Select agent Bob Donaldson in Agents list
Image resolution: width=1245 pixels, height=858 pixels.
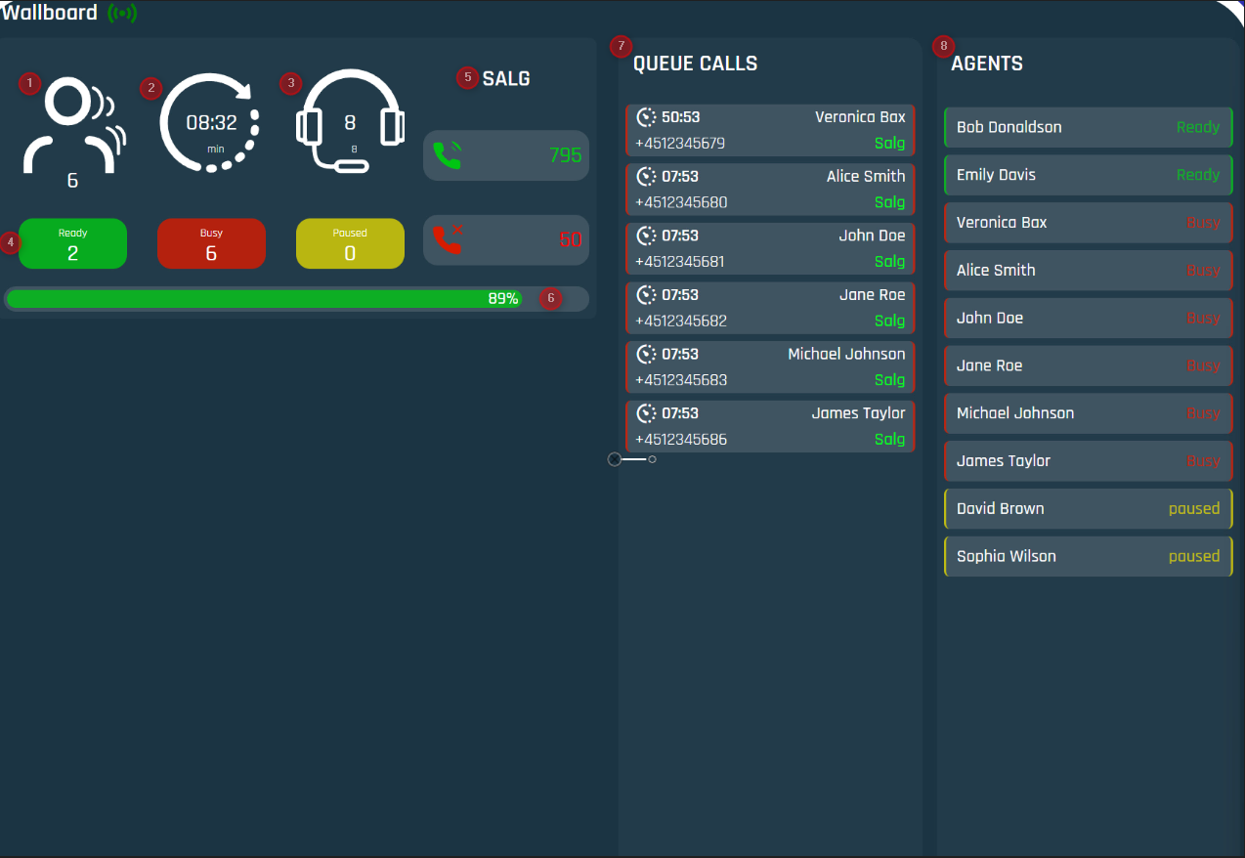click(x=1088, y=128)
